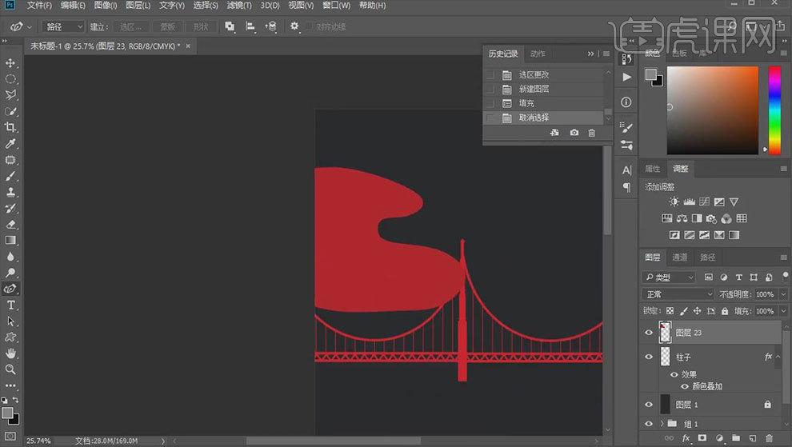792x447 pixels.
Task: Pick color in color field square
Action: pos(712,110)
